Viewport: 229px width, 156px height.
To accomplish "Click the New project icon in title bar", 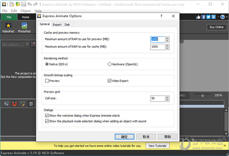I will (x=12, y=4).
